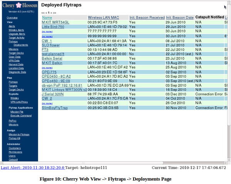The height and width of the screenshot is (184, 231).
Task: Sort table by Name column header
Action: [x=47, y=18]
